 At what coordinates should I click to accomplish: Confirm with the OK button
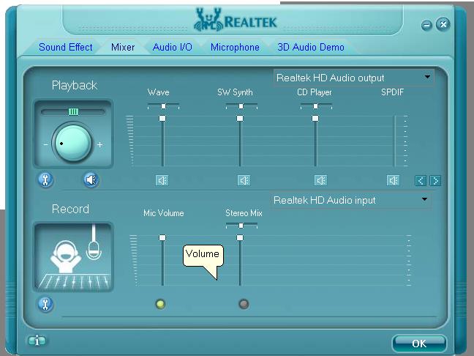[x=419, y=344]
